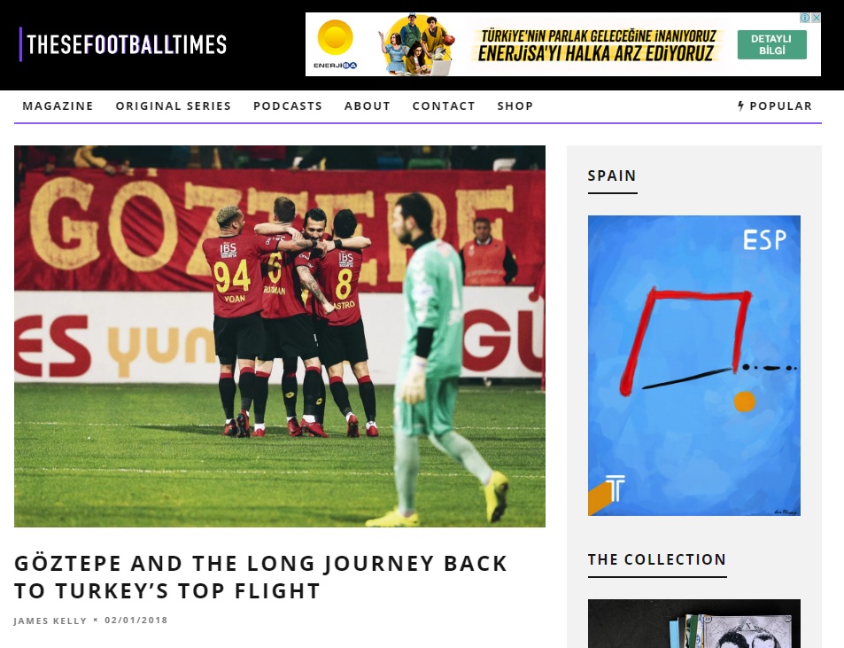Close the Enerjisa banner ad
Screen dimensions: 844x648
click(x=816, y=18)
